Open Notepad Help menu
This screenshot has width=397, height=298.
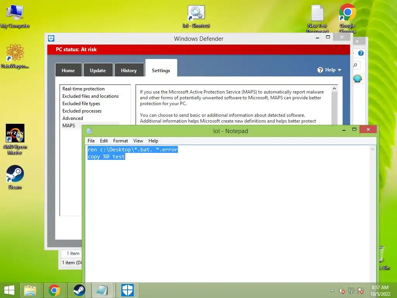(153, 140)
